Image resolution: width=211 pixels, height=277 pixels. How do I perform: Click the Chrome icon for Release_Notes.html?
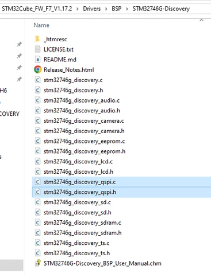[x=38, y=69]
